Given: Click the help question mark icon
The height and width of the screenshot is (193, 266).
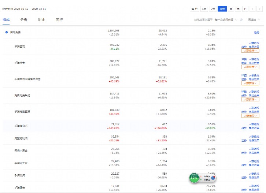Looking at the screenshot, I should [241, 20].
